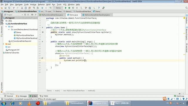Click the Synchronize toolbar icon
Image resolution: width=188 pixels, height=106 pixels.
coord(9,8)
